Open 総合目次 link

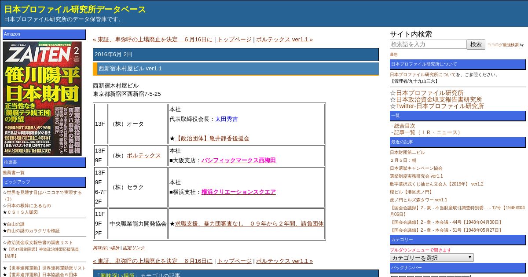pos(404,126)
